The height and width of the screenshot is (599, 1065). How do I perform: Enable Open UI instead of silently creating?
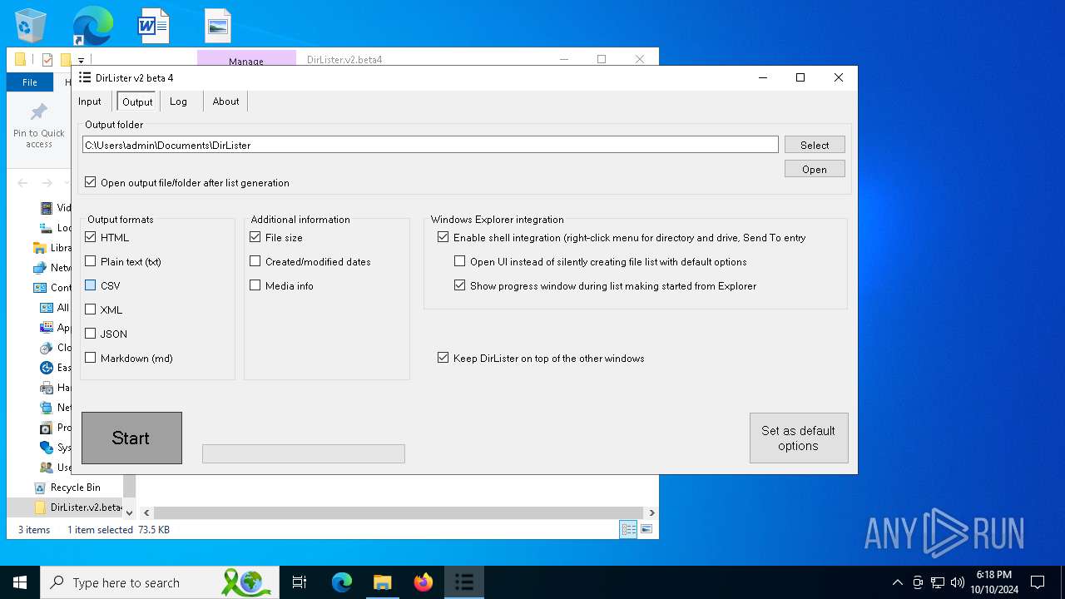pyautogui.click(x=460, y=261)
